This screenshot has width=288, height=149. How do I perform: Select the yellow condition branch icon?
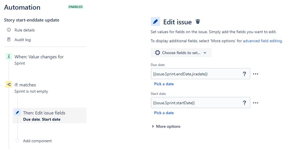tap(9, 84)
